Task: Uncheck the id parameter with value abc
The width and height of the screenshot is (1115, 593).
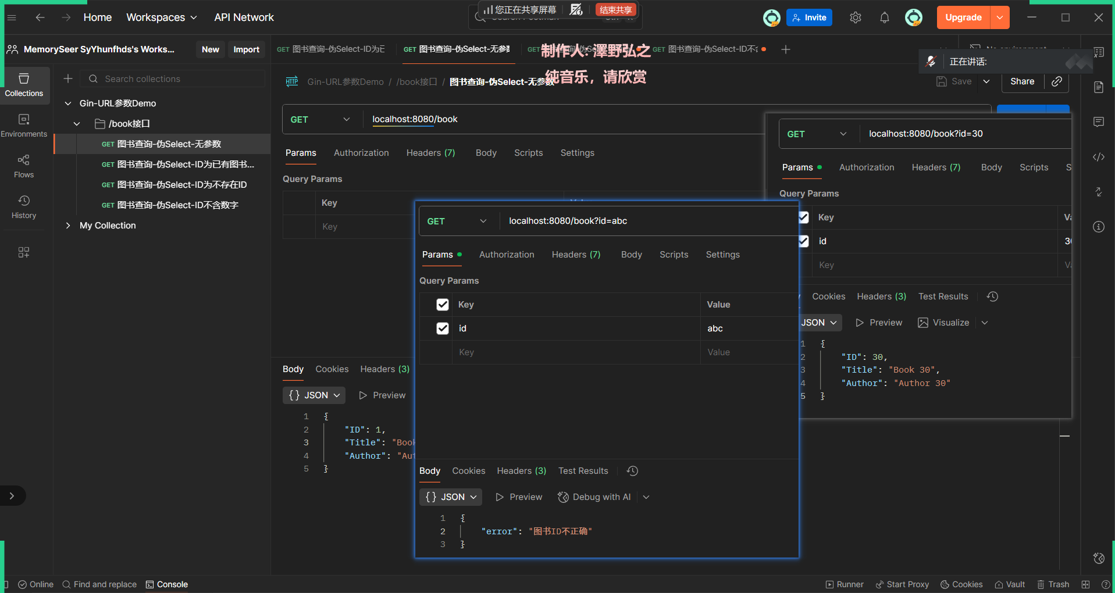Action: [443, 328]
